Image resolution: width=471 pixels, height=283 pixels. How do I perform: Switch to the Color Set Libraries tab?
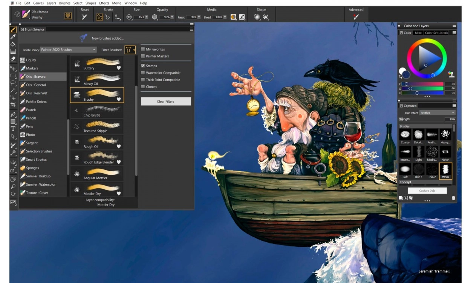(436, 33)
